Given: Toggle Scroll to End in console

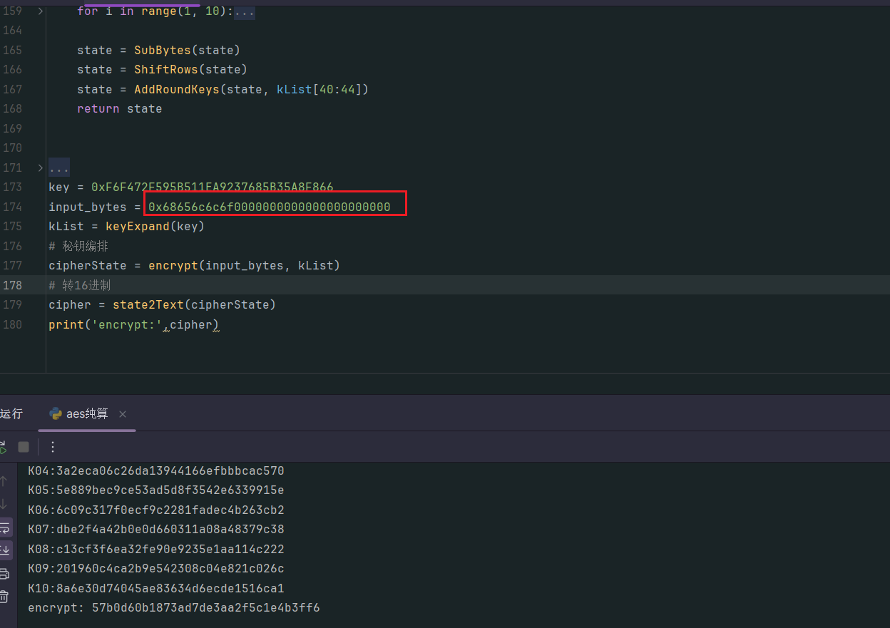Looking at the screenshot, I should click(4, 550).
